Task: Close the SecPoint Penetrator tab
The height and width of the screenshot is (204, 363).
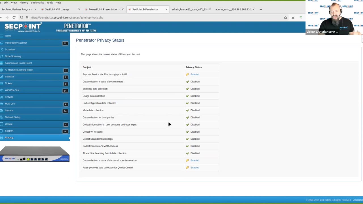Action: (166, 9)
